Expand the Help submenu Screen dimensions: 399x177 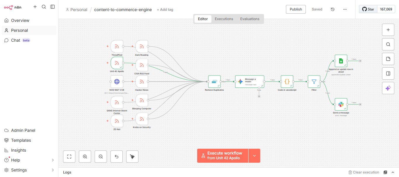tap(53, 160)
